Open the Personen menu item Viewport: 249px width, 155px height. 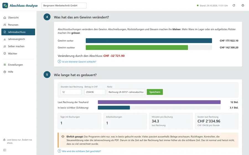point(18,25)
